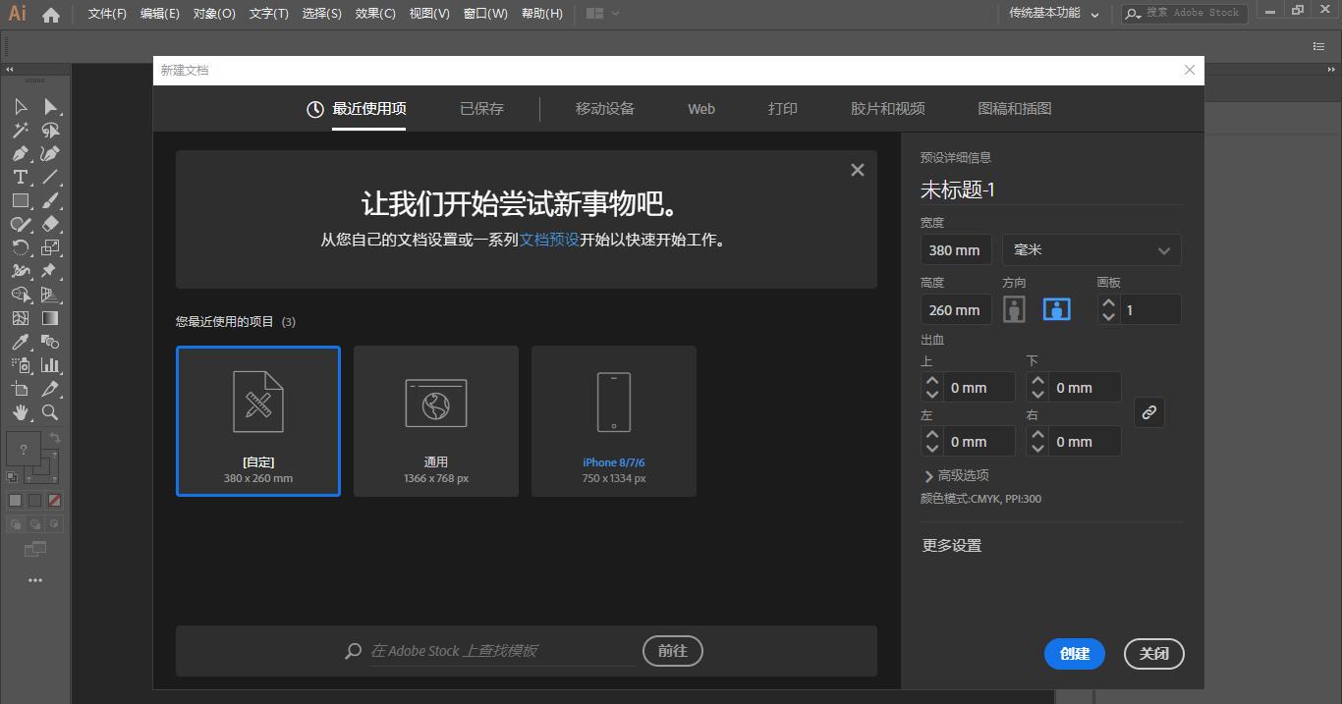Pick the Pen tool

pyautogui.click(x=21, y=153)
